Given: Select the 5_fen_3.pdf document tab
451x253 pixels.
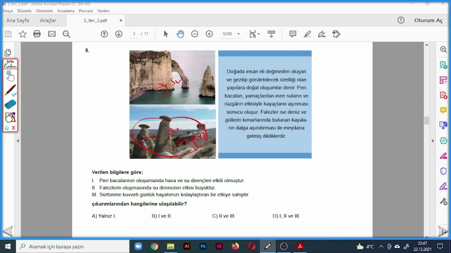Looking at the screenshot, I should point(95,20).
